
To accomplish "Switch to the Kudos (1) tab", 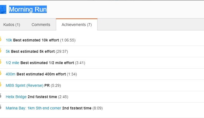I will [x=12, y=25].
